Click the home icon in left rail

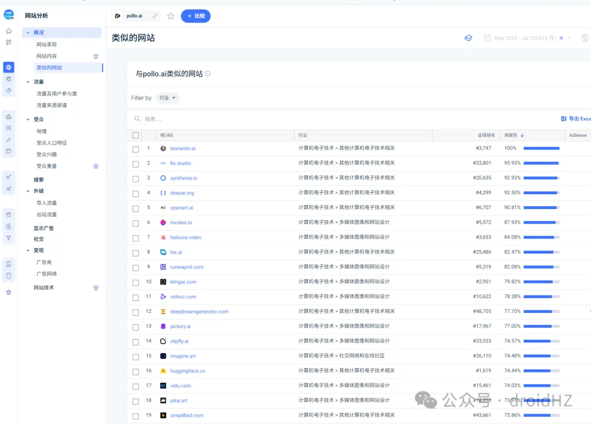(9, 31)
